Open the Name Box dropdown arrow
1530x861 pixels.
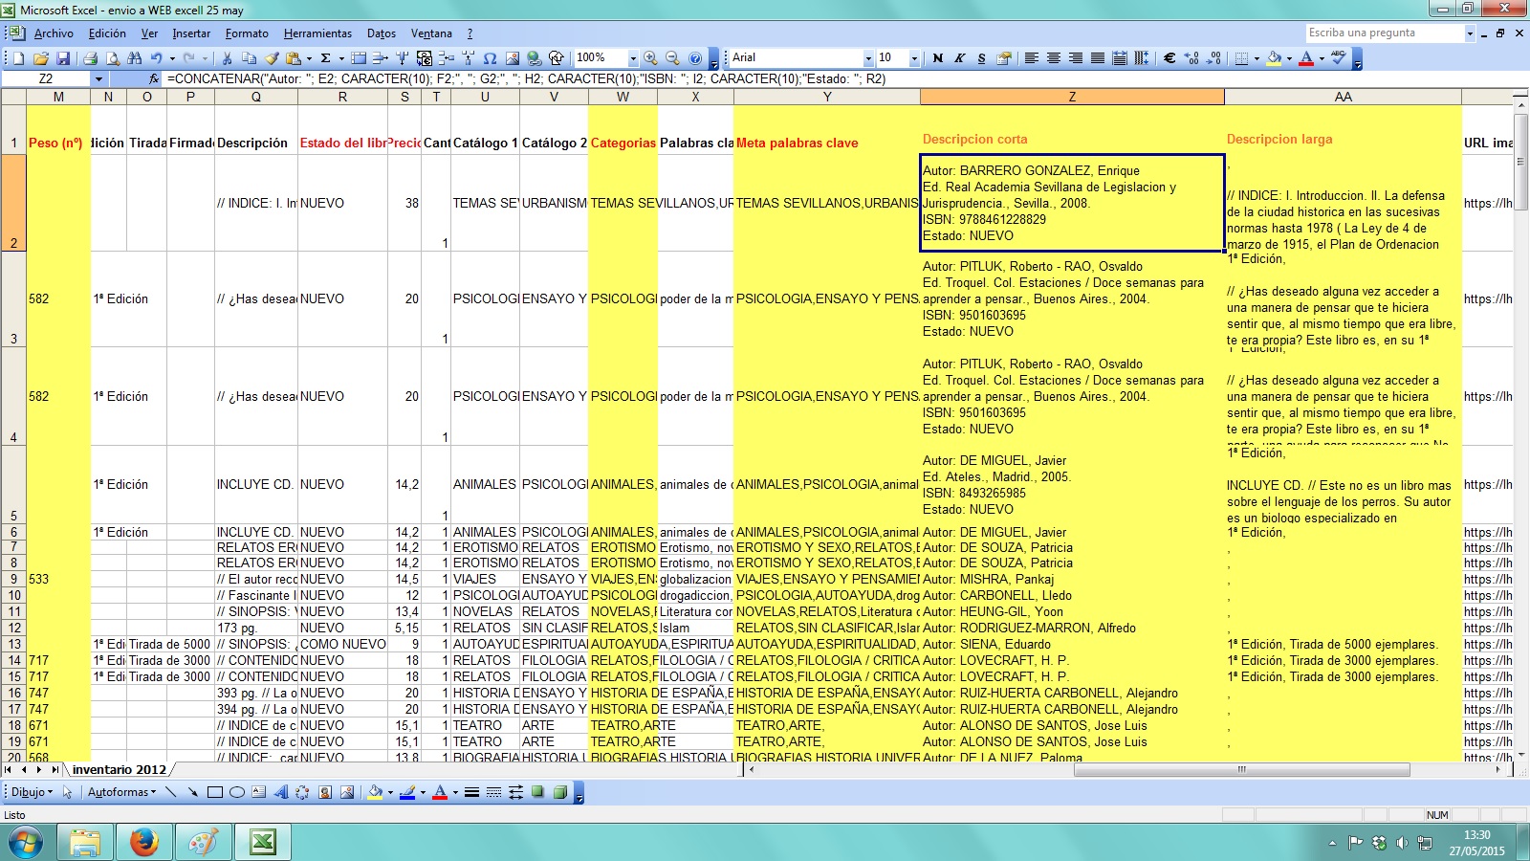tap(98, 78)
